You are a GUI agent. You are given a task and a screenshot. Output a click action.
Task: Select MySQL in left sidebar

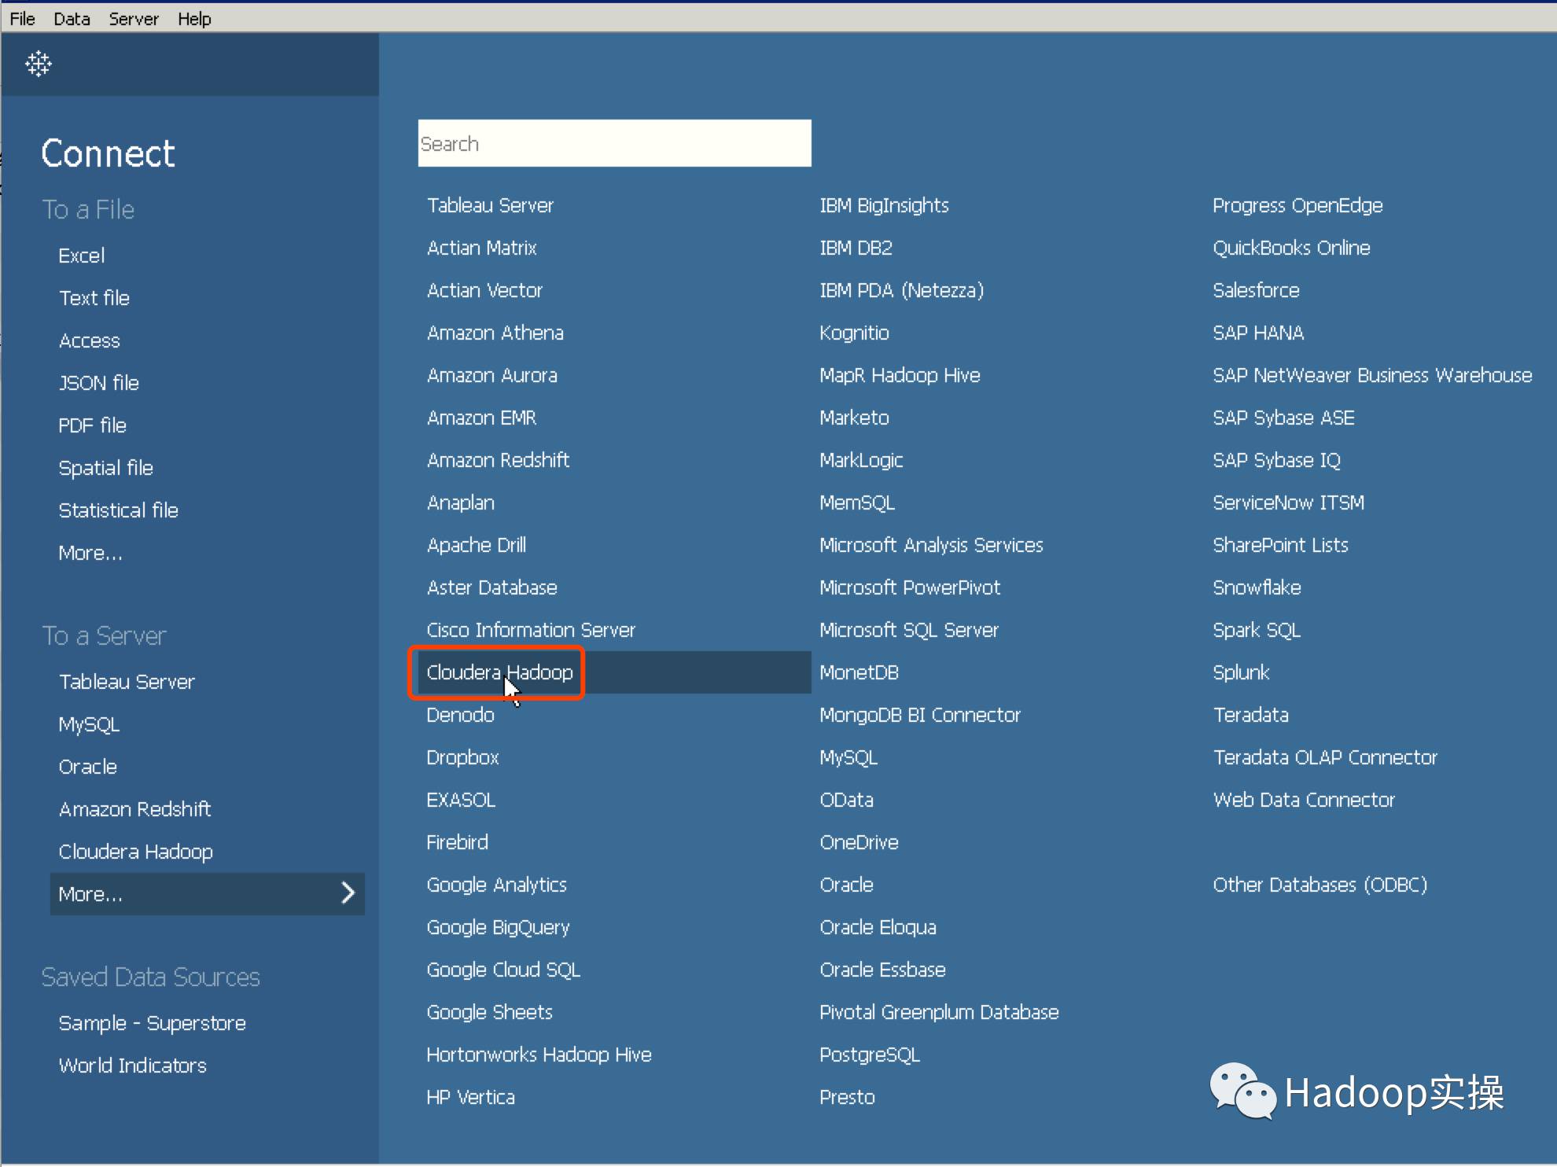click(89, 724)
